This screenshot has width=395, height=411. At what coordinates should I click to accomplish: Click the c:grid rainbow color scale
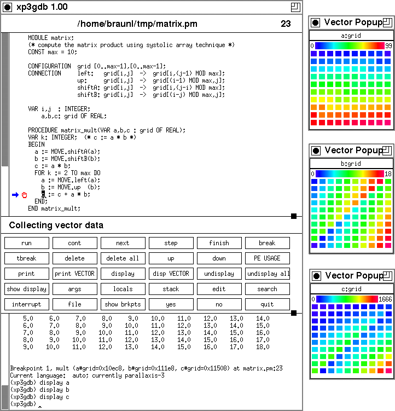(x=347, y=299)
